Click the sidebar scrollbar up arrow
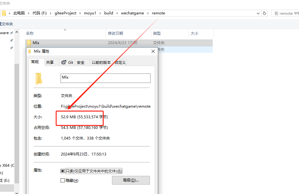Screen dimensions: 299x194 (17, 32)
